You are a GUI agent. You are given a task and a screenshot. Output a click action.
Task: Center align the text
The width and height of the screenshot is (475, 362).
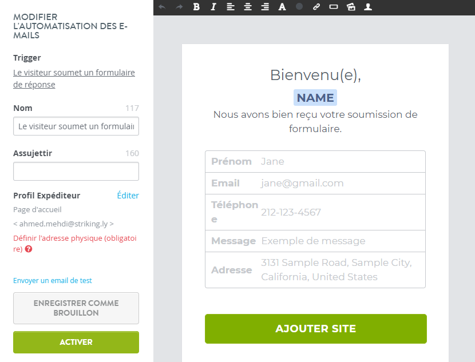pos(248,7)
